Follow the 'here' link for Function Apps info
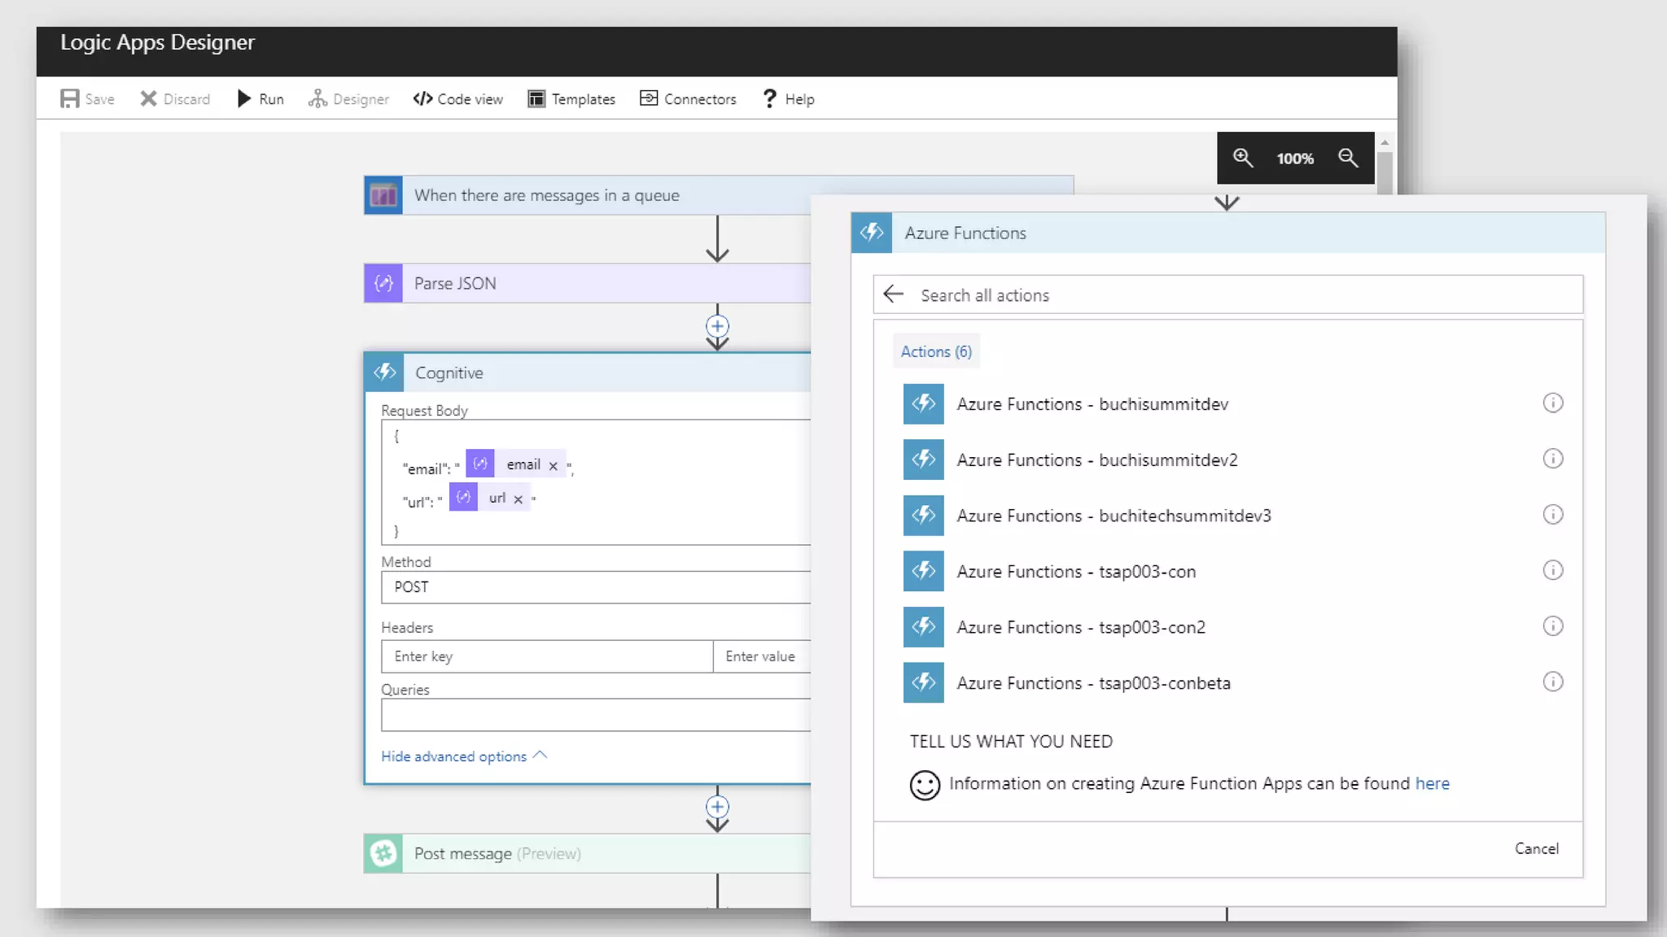The image size is (1667, 937). (1432, 783)
